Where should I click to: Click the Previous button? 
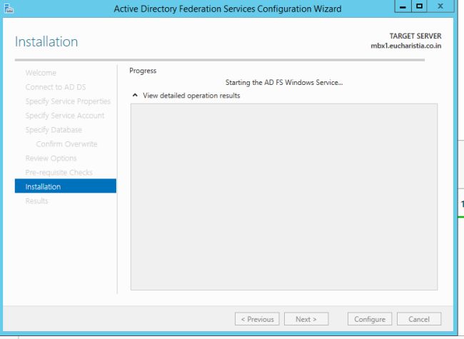(257, 319)
